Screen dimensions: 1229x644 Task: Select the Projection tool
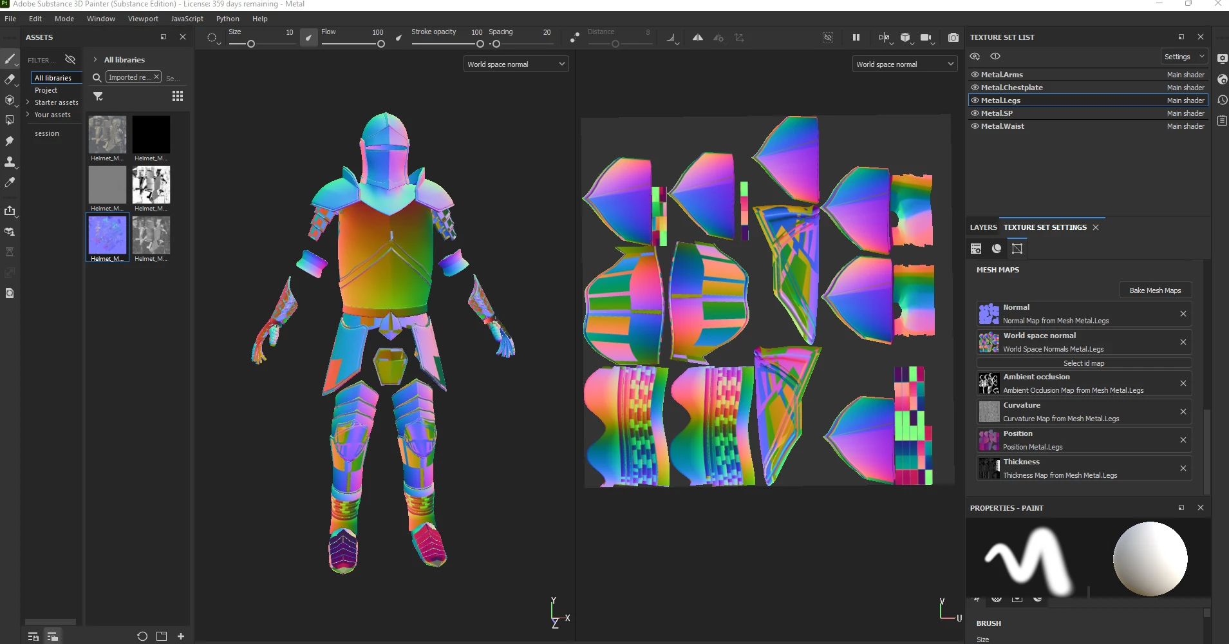coord(10,100)
